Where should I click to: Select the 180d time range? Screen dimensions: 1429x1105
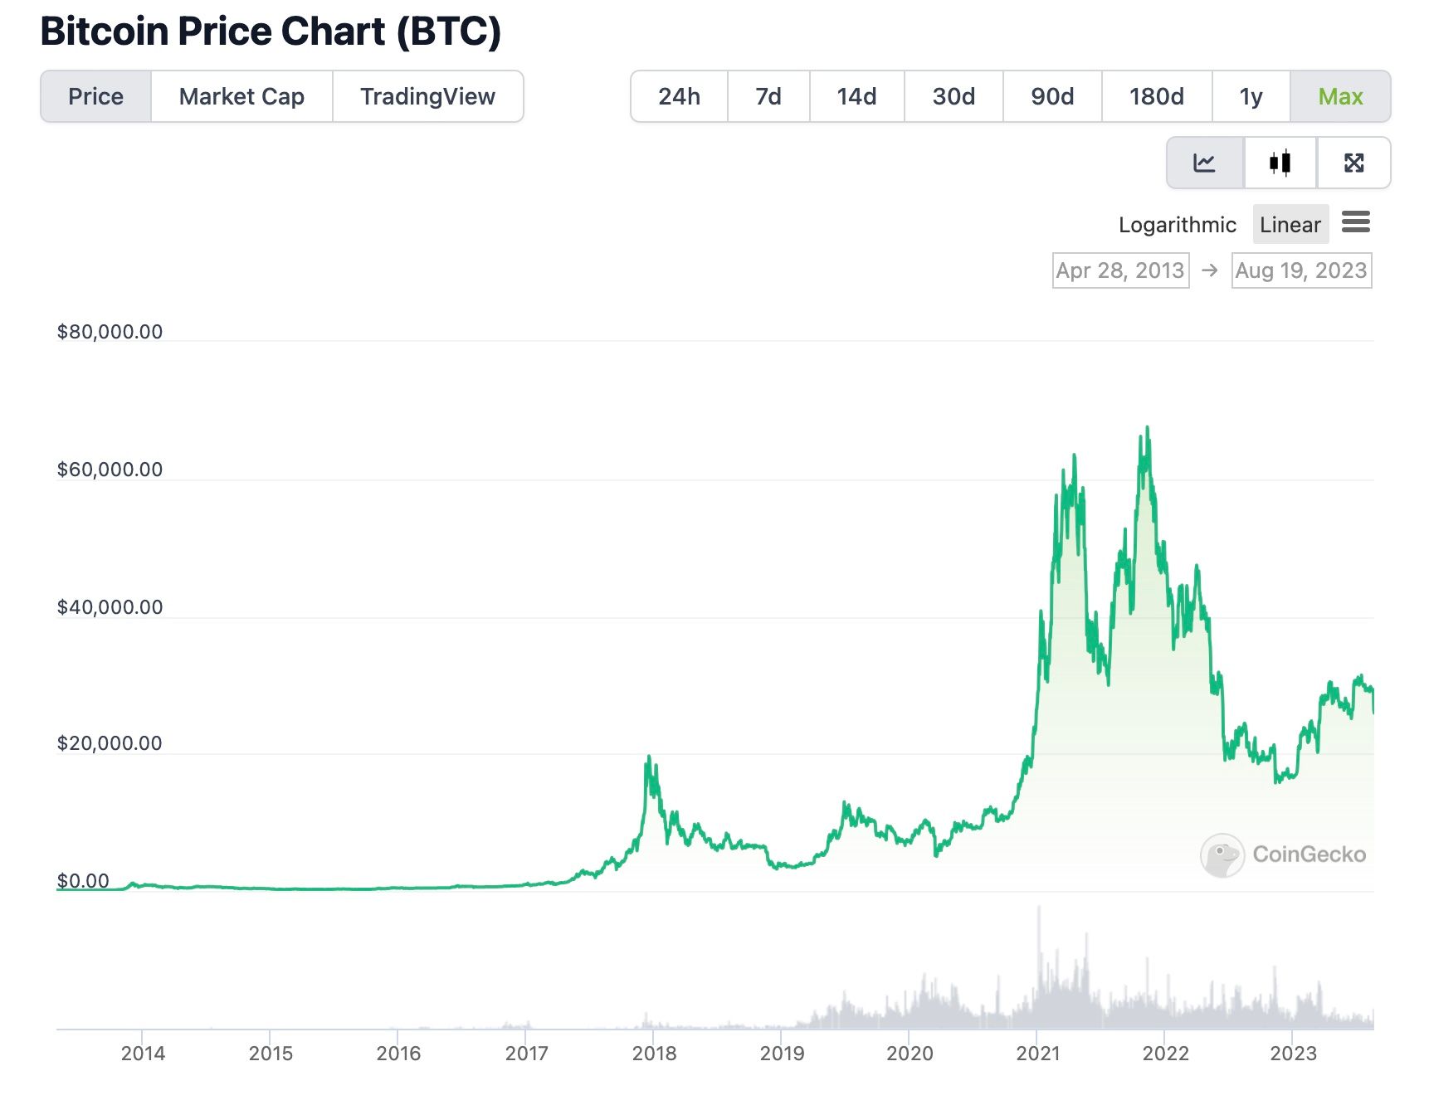click(x=1156, y=97)
